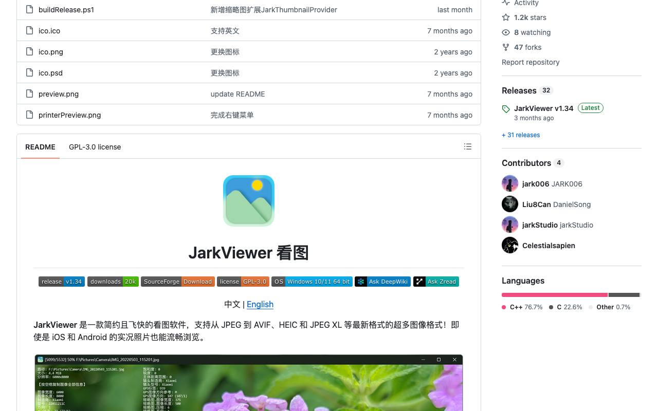Image resolution: width=658 pixels, height=411 pixels.
Task: Click the downloads 20k badge
Action: 113,282
